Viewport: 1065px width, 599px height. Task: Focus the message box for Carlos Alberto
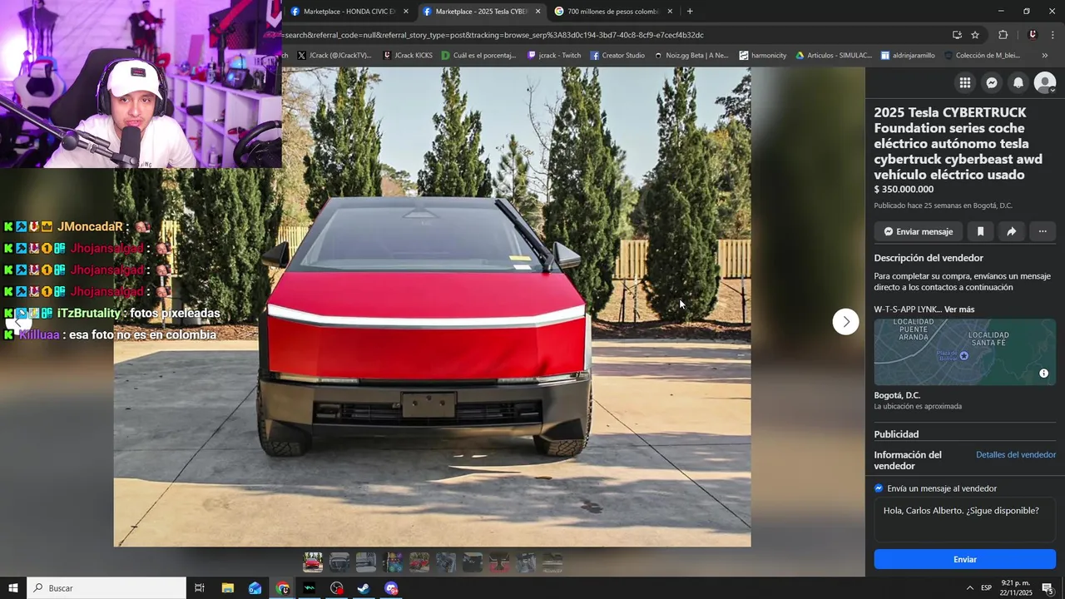pyautogui.click(x=965, y=520)
